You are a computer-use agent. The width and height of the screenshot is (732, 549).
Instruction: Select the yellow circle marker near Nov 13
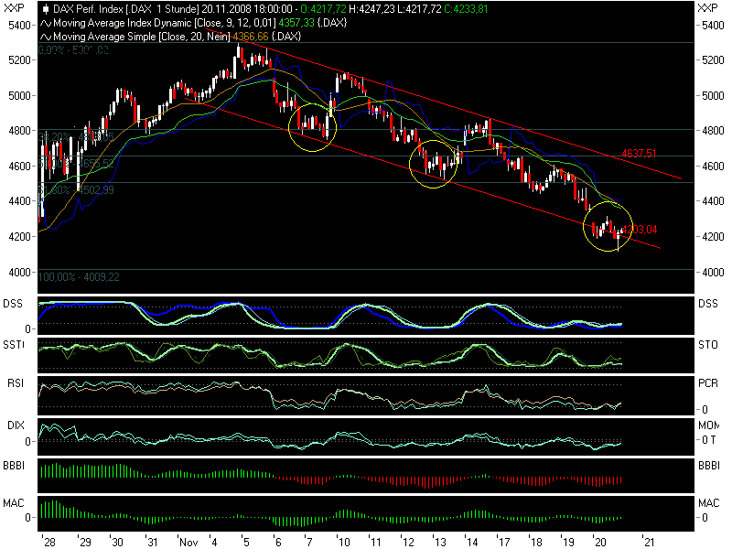434,164
